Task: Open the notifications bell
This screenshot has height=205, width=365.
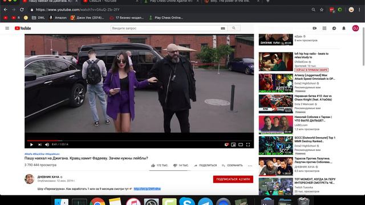Action: 344,28
